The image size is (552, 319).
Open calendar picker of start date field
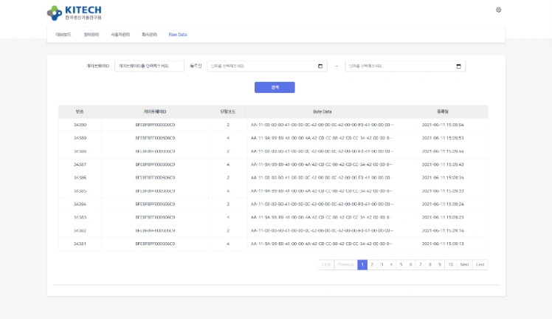pos(320,66)
